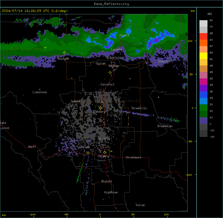Click the Strathmore city label

coord(133,157)
